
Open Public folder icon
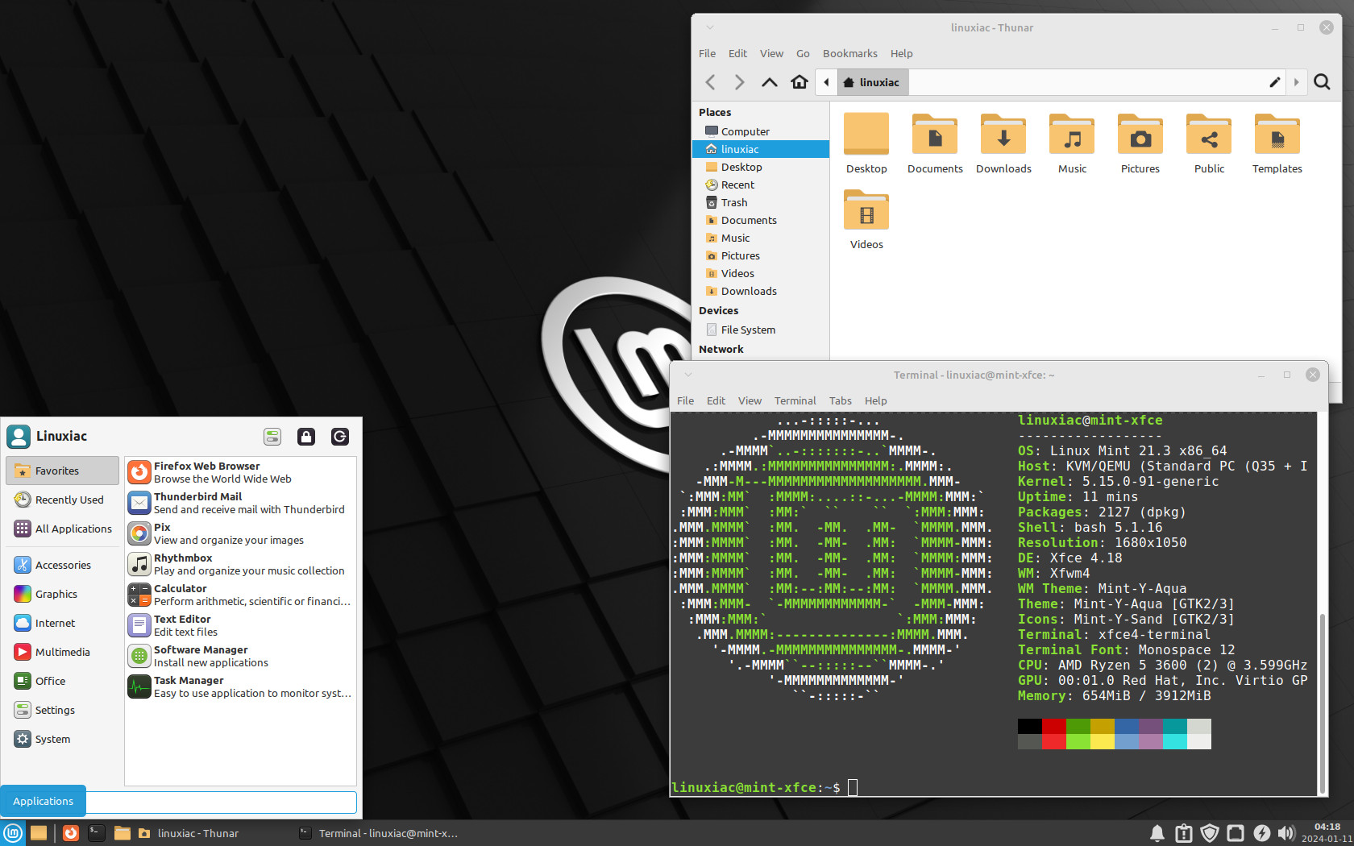click(x=1209, y=143)
